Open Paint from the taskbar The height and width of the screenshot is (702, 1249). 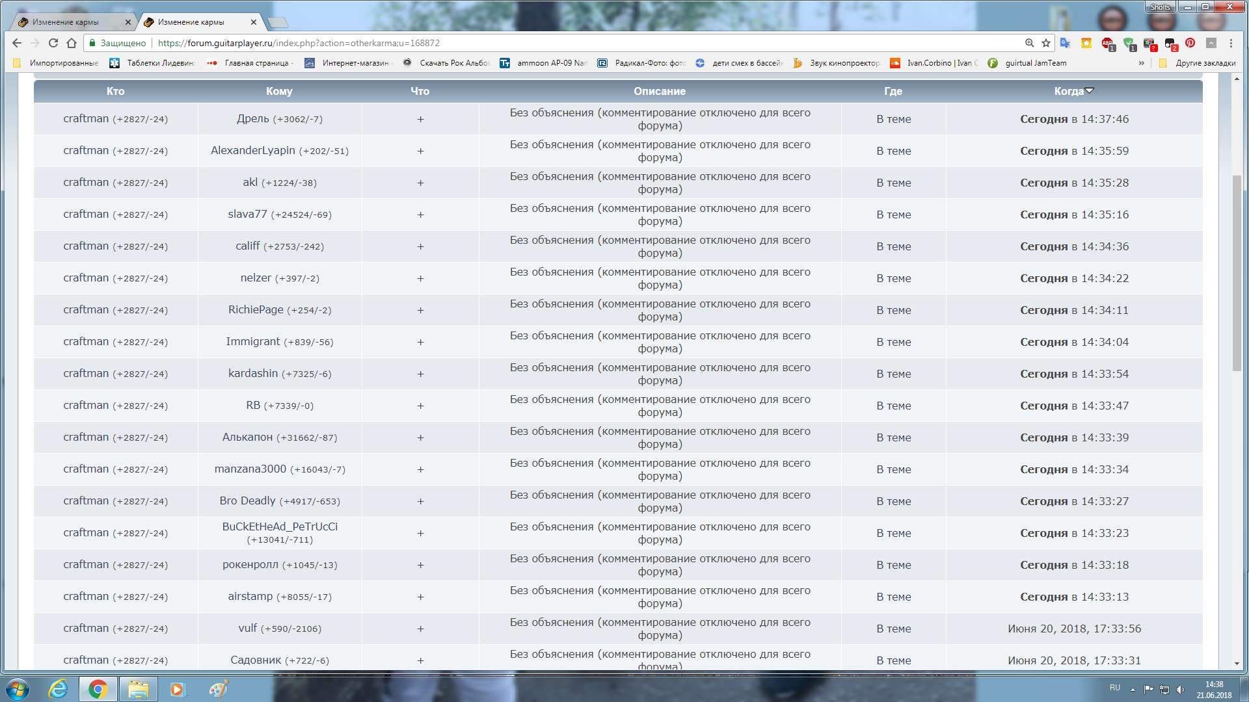point(217,689)
